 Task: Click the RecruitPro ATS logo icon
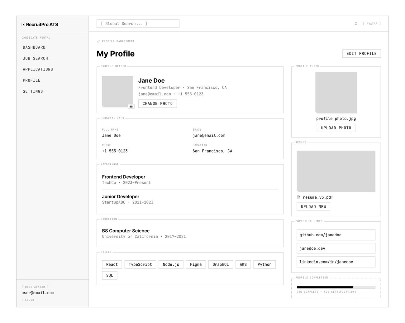point(23,25)
